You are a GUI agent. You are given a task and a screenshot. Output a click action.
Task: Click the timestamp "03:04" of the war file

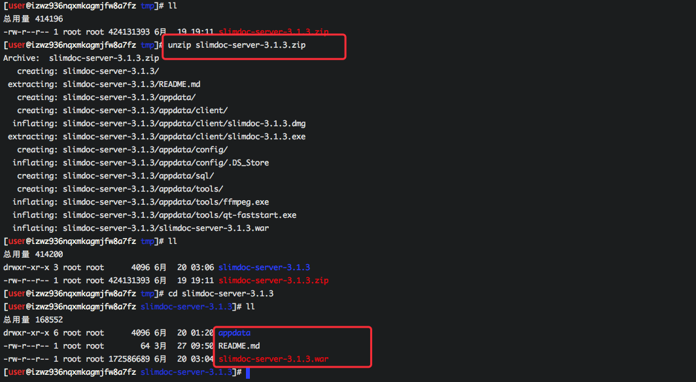(x=202, y=359)
